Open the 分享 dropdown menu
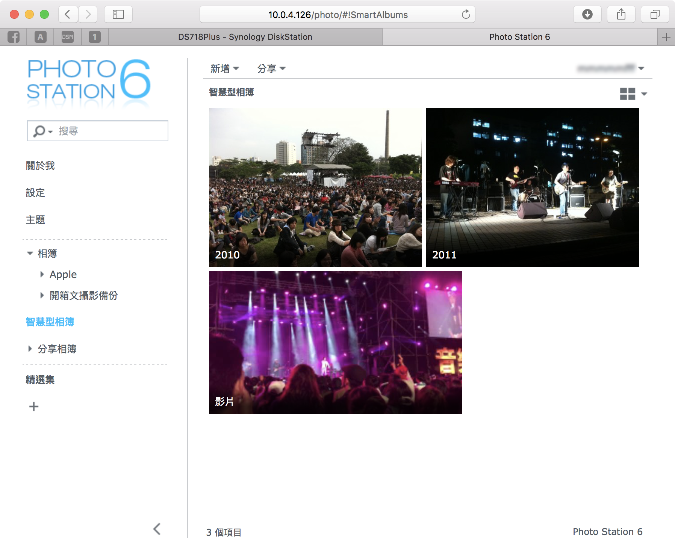Viewport: 675px width, 547px height. pos(271,68)
